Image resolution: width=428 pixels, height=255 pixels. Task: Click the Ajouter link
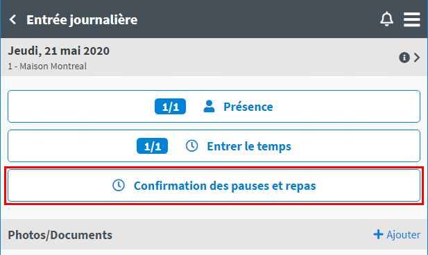click(x=397, y=234)
